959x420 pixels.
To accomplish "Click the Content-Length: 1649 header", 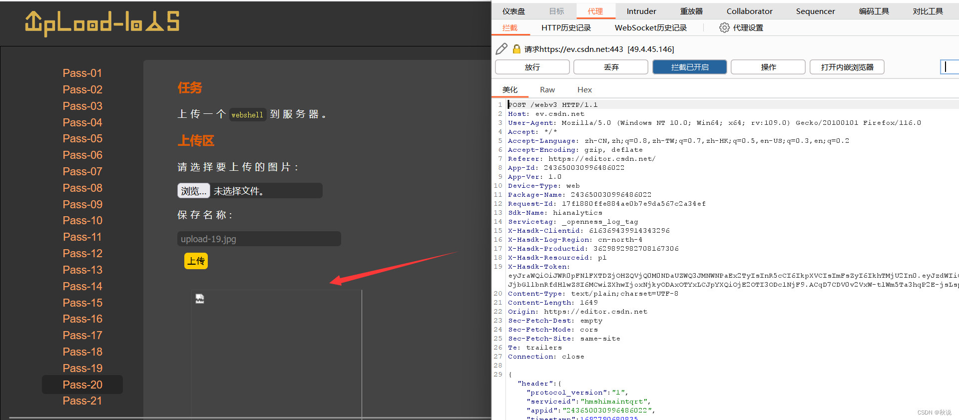I will [552, 303].
